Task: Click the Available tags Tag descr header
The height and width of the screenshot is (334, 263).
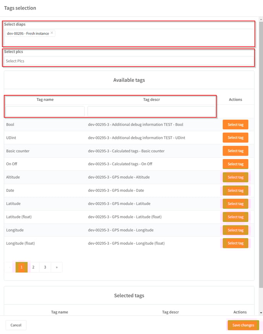Action: tap(151, 99)
